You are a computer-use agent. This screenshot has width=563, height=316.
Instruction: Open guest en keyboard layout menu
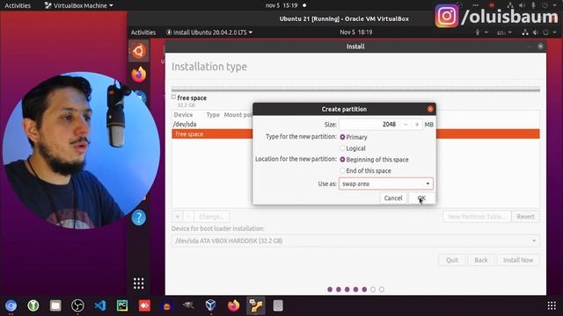504,32
